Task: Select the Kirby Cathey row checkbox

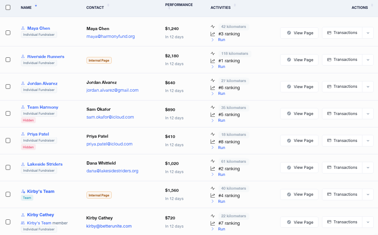Action: pyautogui.click(x=8, y=222)
